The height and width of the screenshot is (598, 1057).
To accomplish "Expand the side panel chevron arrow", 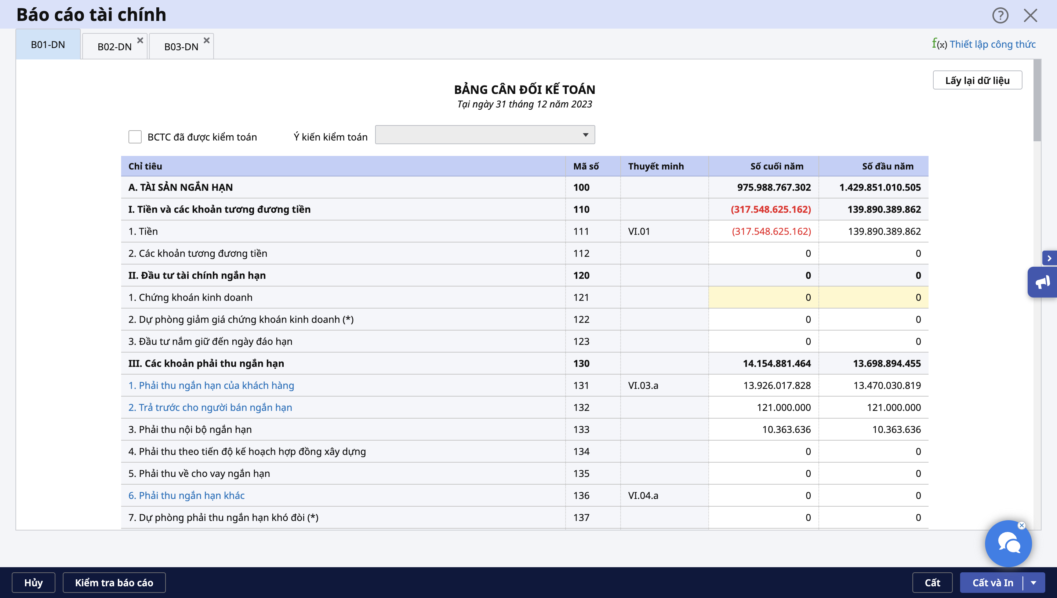I will coord(1049,258).
